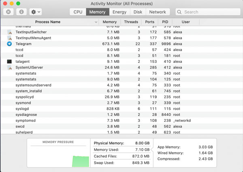
Task: Switch to the CPU tab
Action: click(x=78, y=12)
